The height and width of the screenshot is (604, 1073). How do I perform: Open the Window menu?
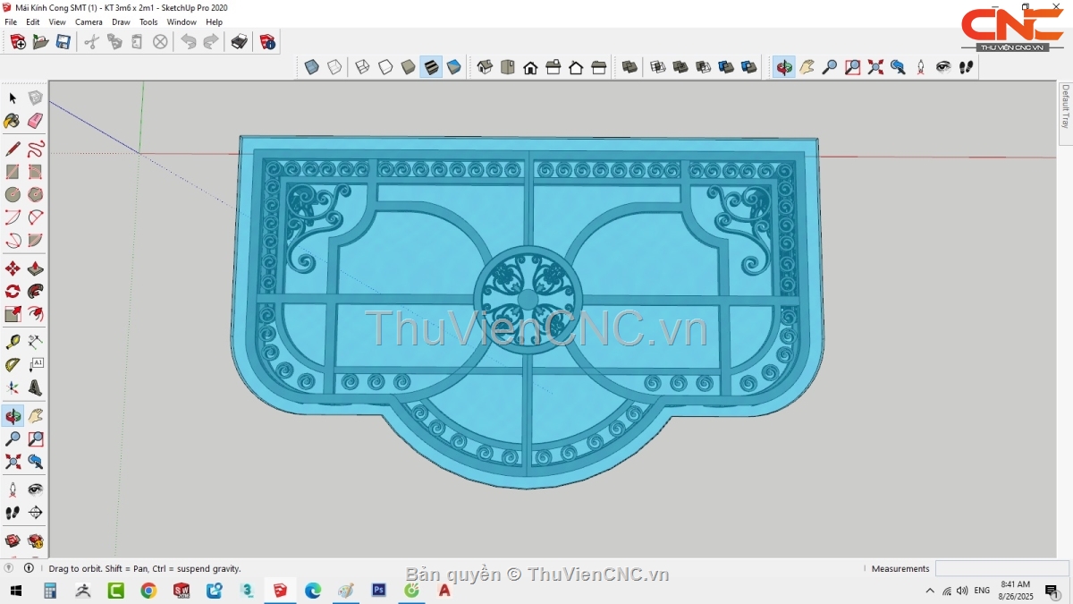pyautogui.click(x=182, y=21)
